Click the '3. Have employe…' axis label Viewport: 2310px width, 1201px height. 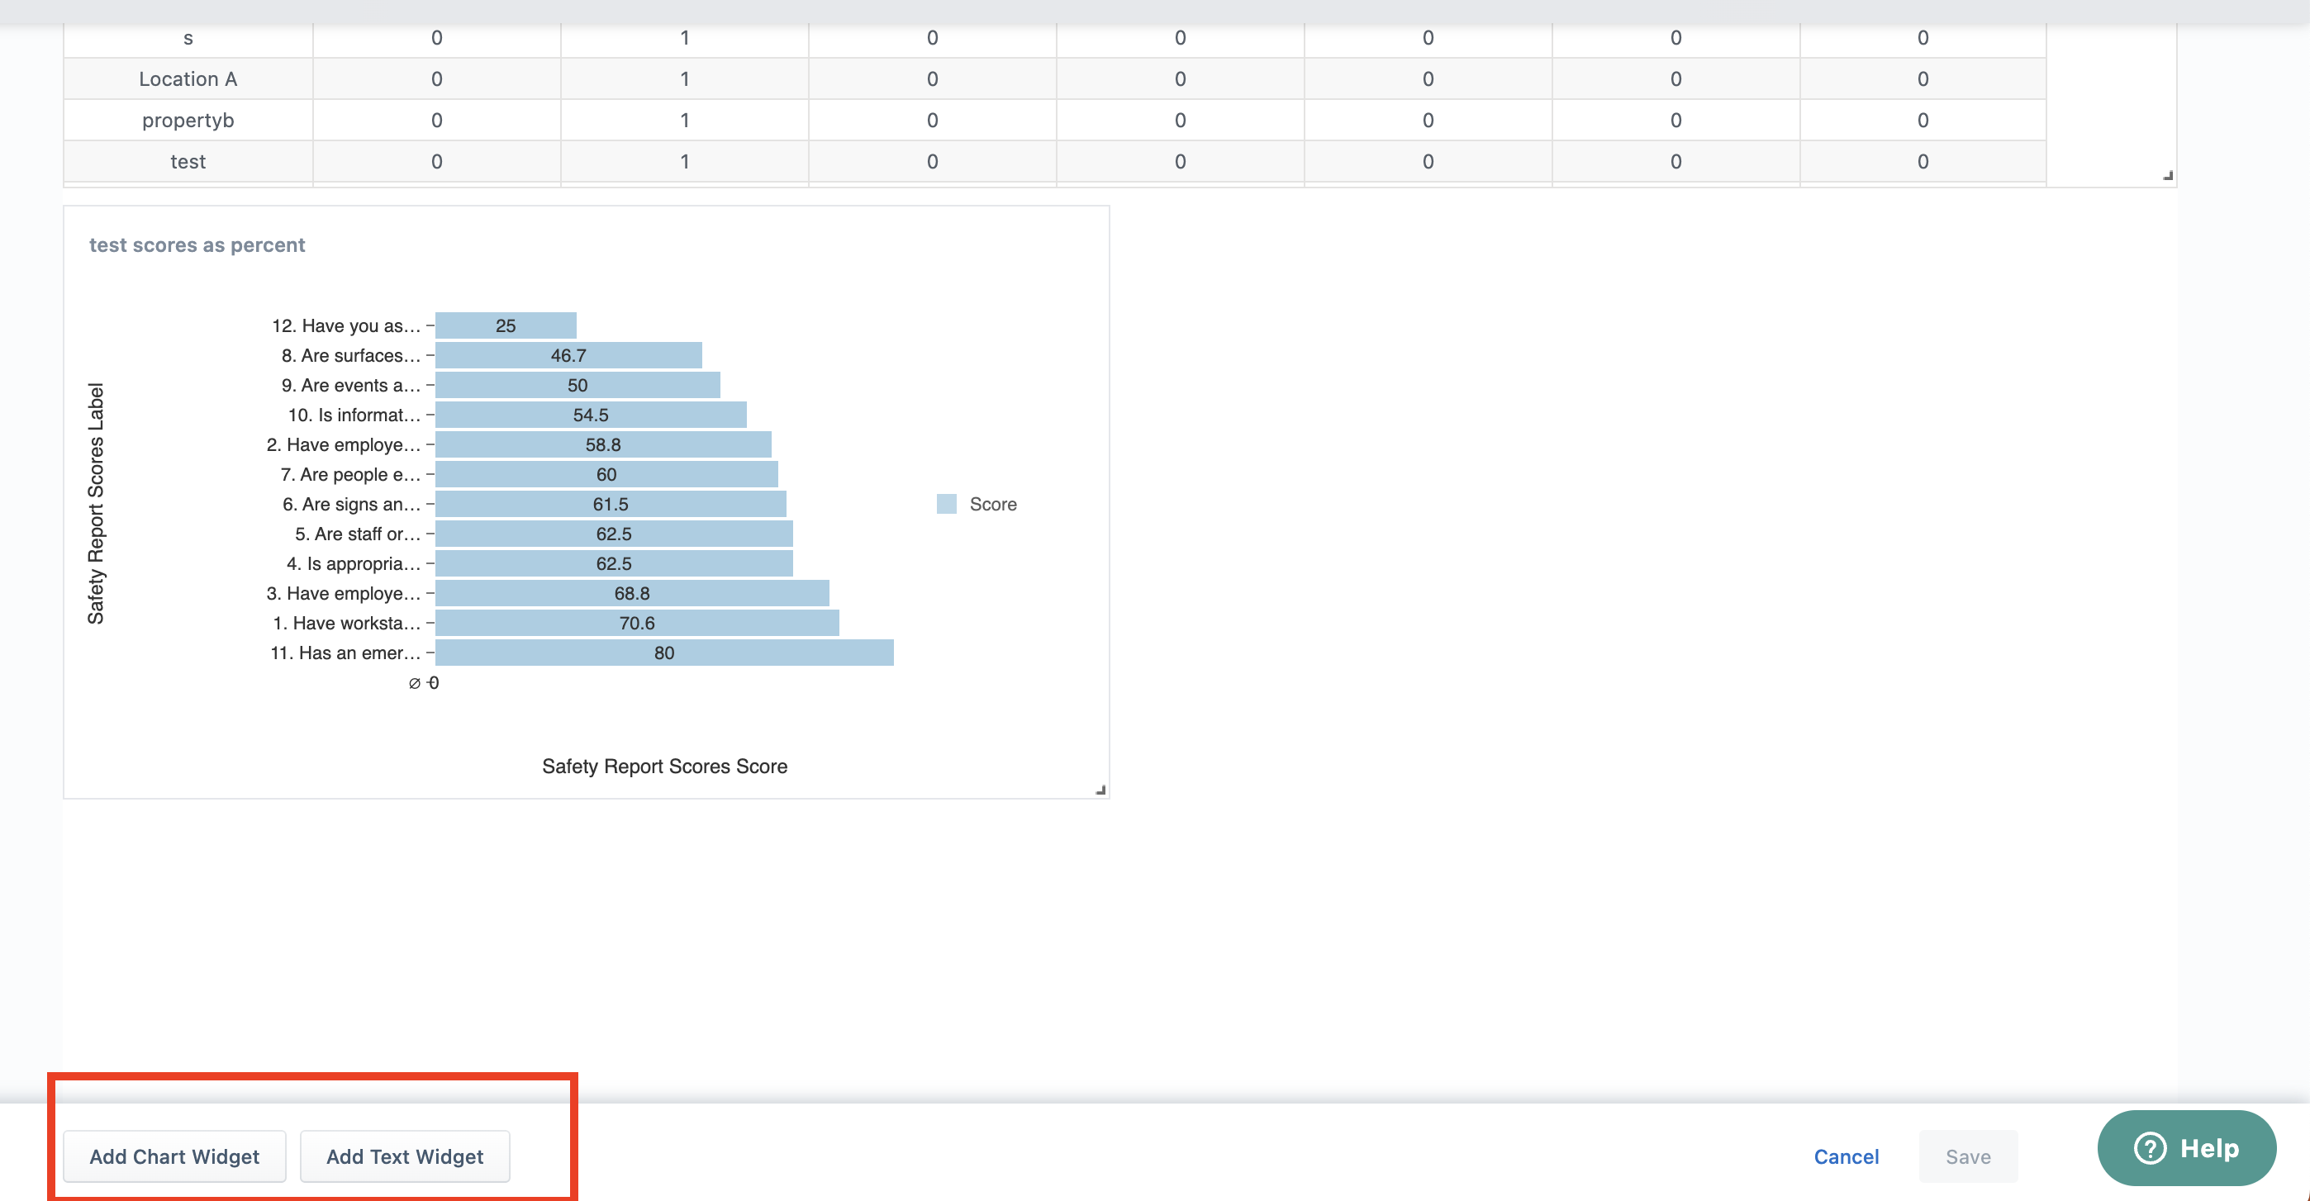[344, 593]
